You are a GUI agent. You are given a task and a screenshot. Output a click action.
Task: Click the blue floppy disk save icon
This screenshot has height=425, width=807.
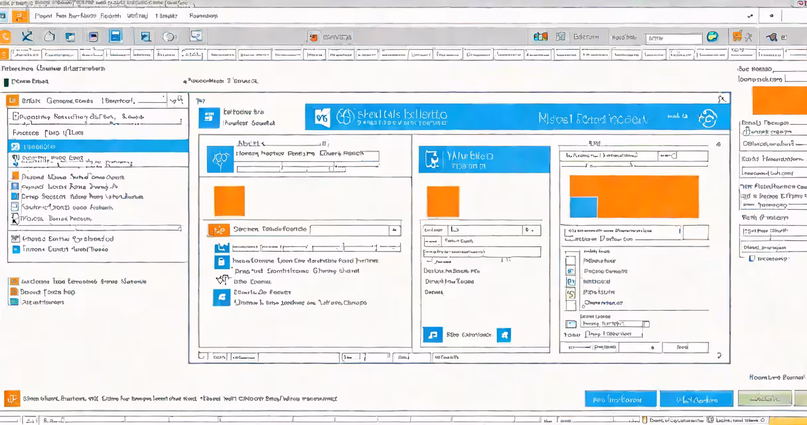pyautogui.click(x=115, y=37)
